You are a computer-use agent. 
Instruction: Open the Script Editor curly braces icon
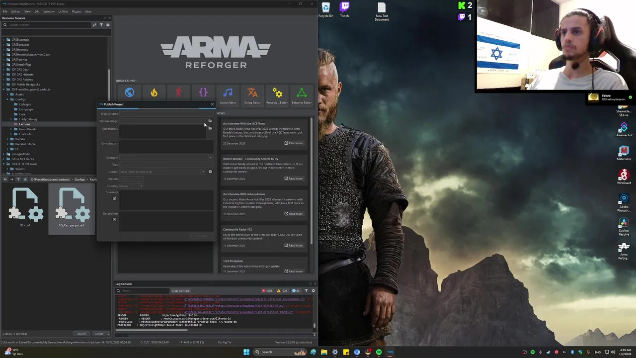pyautogui.click(x=203, y=92)
